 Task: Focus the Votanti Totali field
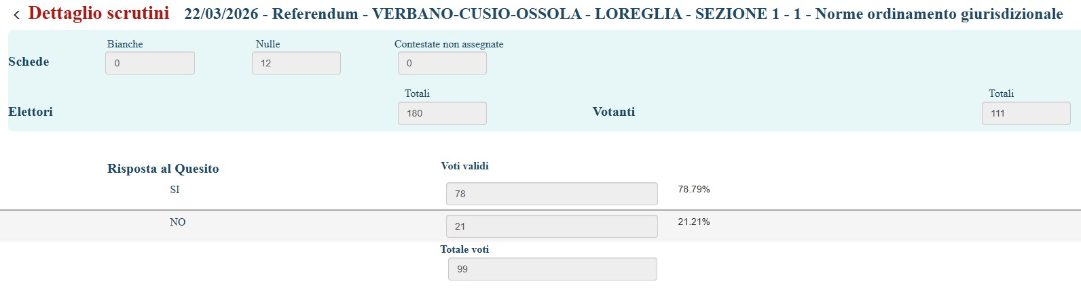[x=1025, y=113]
